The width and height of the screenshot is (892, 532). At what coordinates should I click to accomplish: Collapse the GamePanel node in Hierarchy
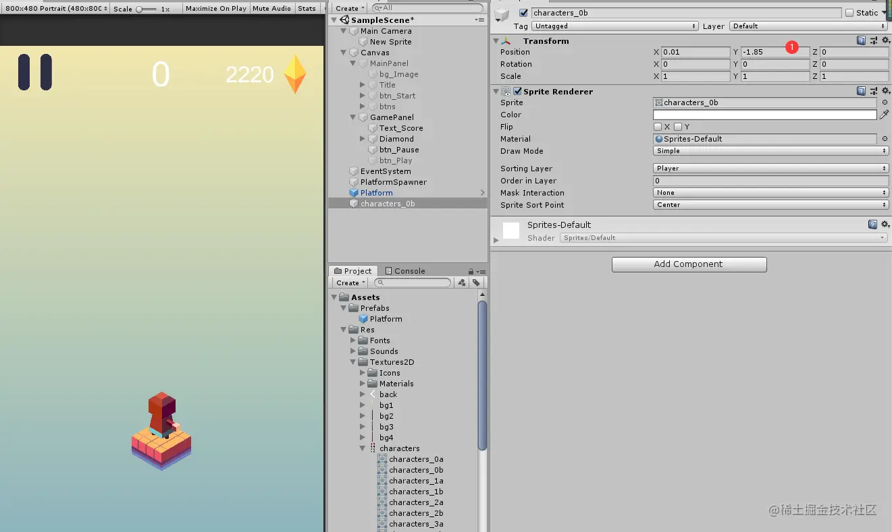[x=353, y=117]
